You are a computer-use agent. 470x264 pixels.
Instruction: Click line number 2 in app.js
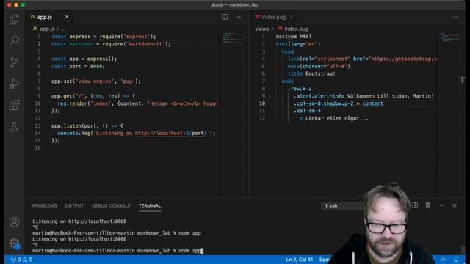click(x=39, y=44)
